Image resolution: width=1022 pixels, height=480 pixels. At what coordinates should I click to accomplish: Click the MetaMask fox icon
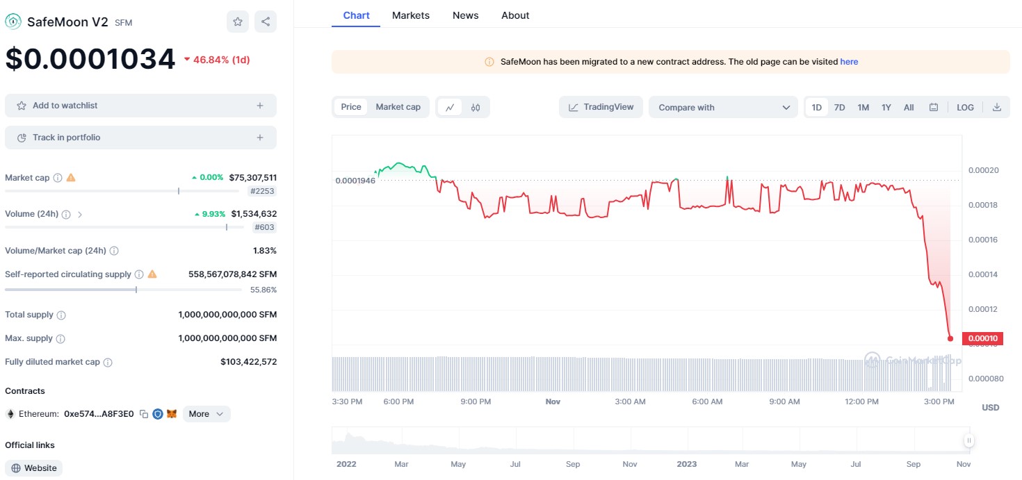click(172, 414)
